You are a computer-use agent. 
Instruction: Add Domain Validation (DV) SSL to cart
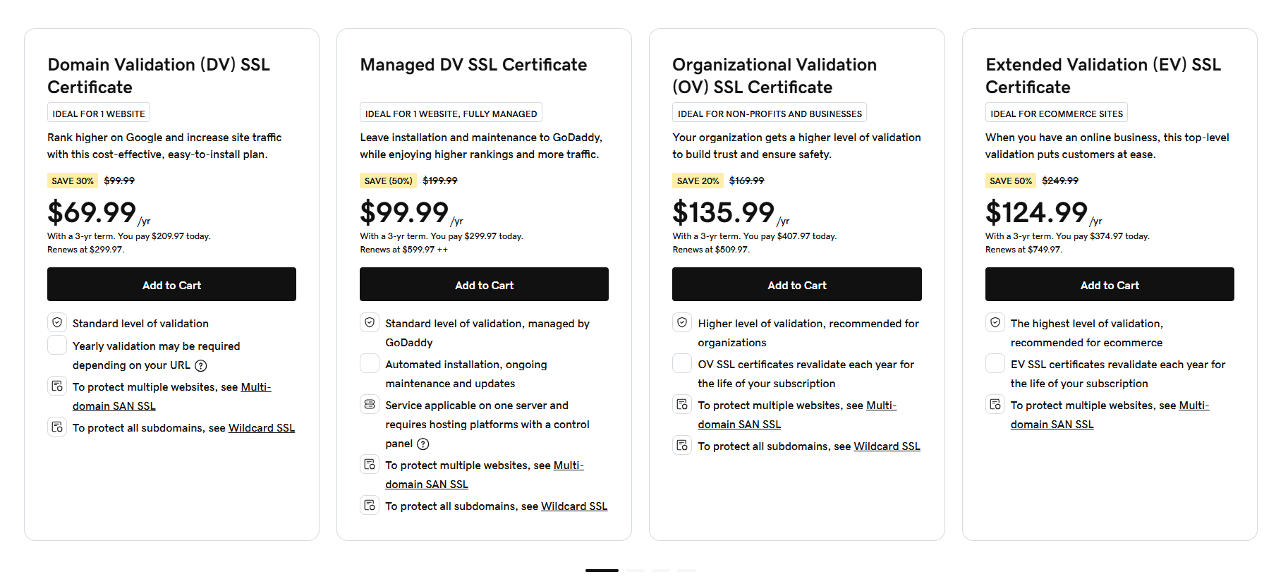(171, 285)
